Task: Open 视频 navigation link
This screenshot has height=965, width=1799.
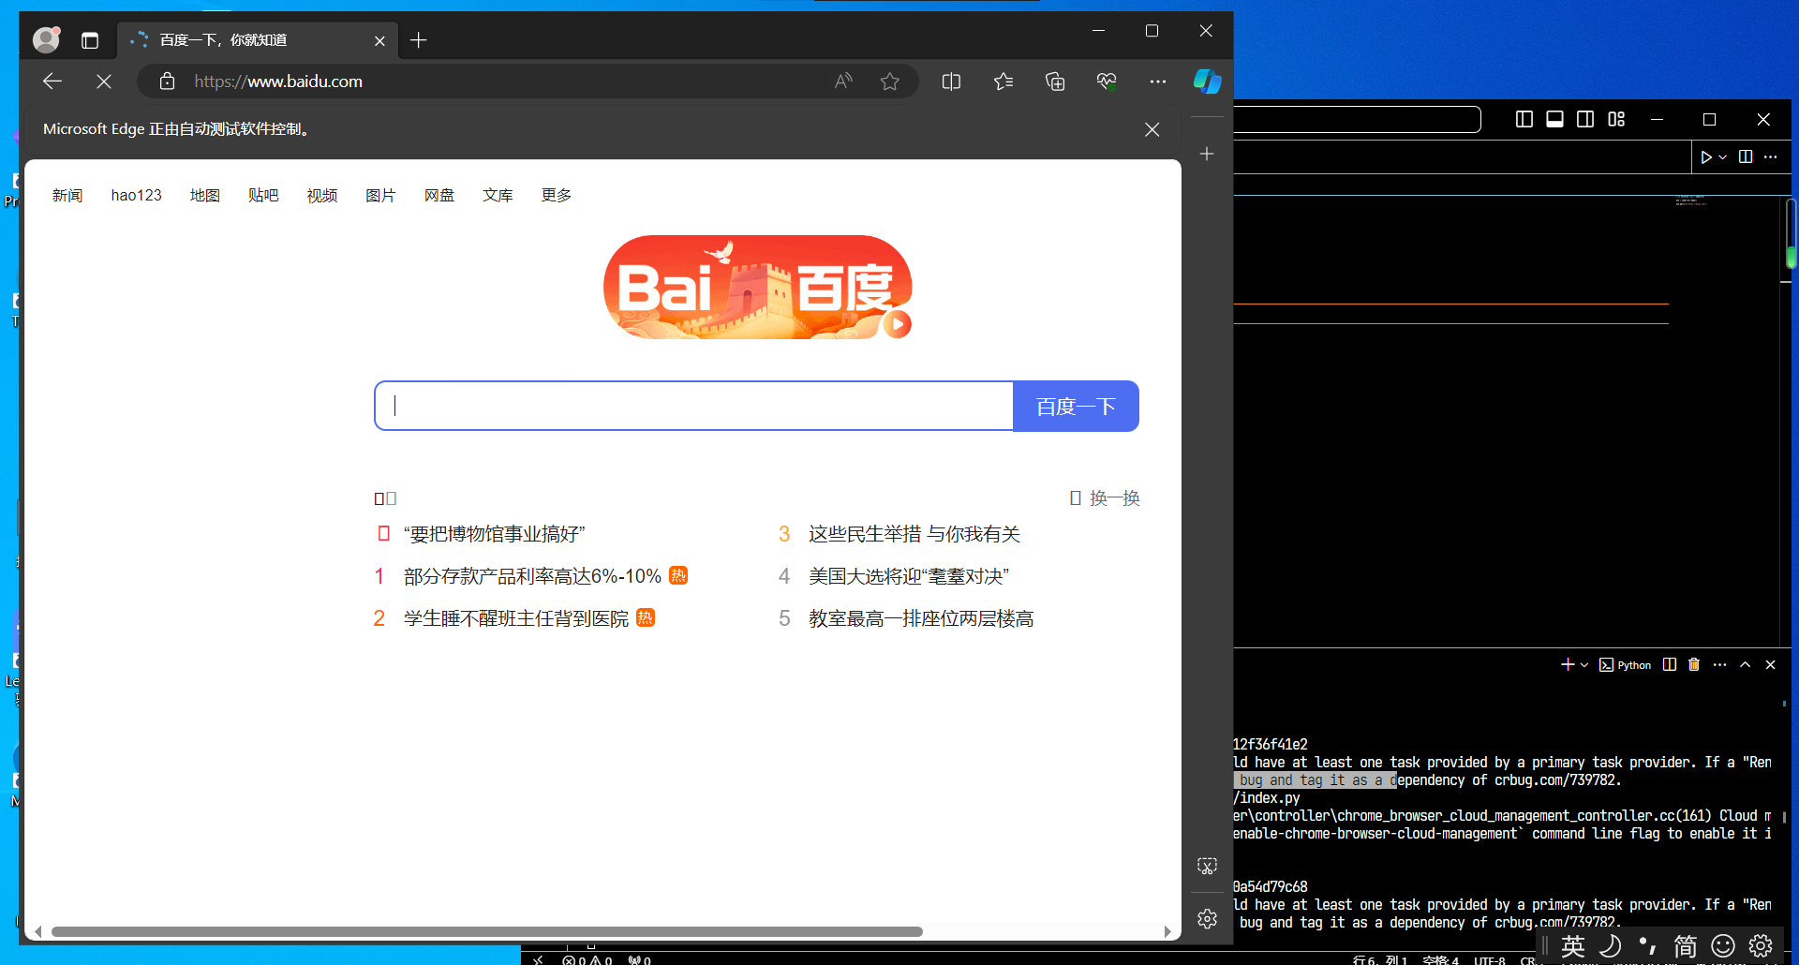Action: [x=322, y=195]
